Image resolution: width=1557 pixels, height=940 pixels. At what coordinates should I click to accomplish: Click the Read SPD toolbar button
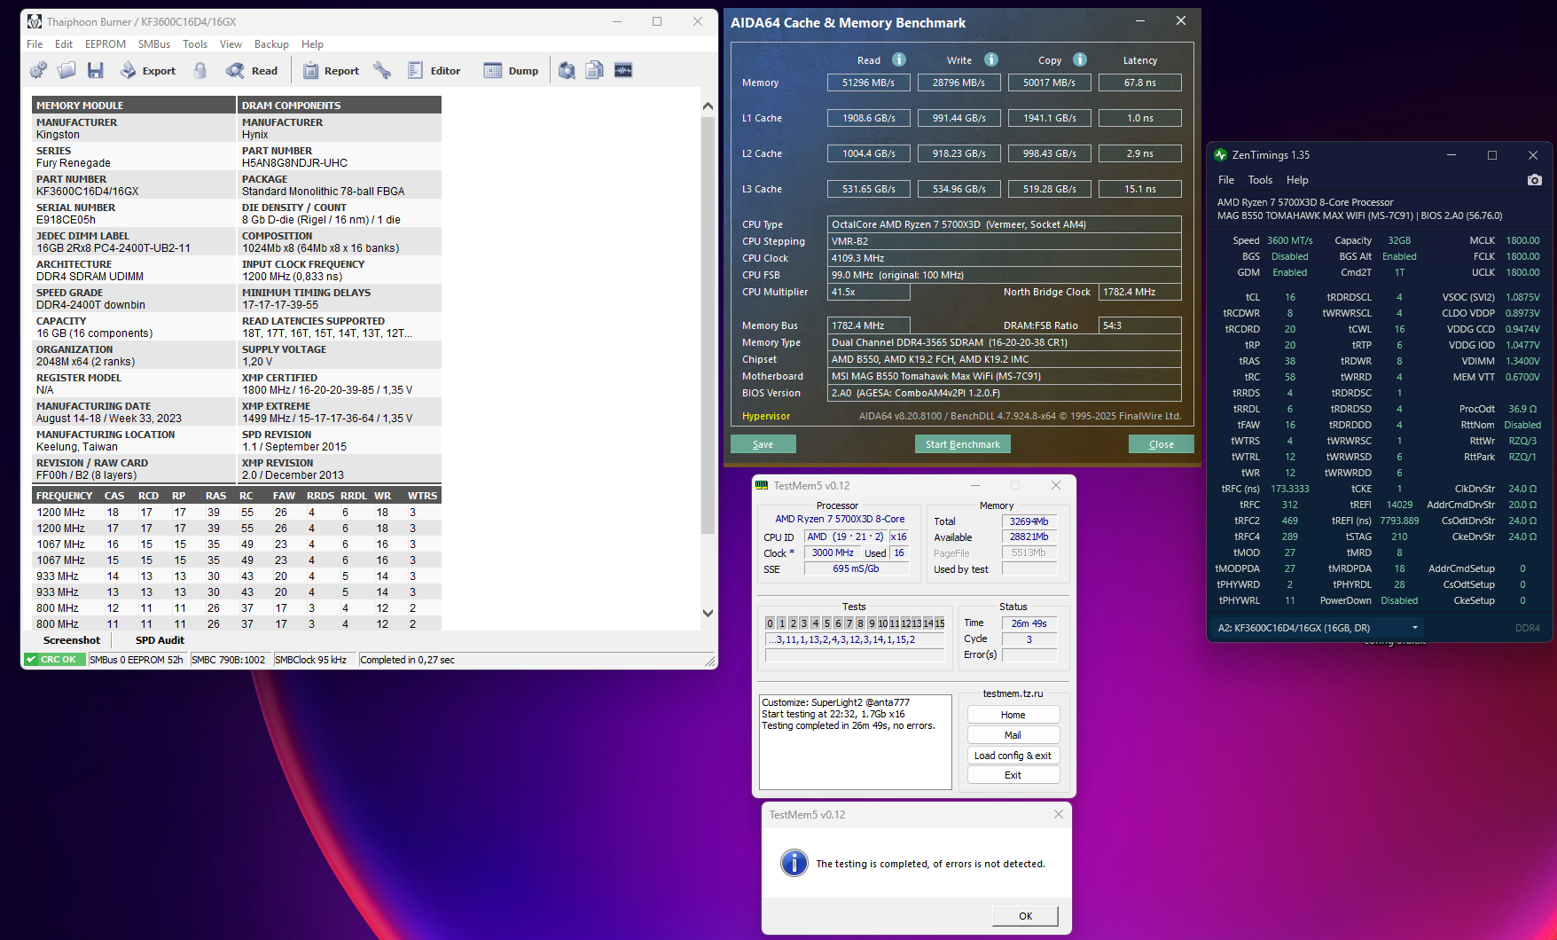coord(252,71)
